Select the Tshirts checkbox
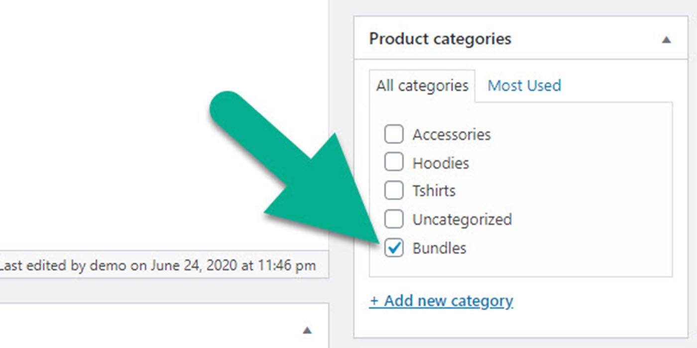The image size is (697, 348). (x=394, y=190)
